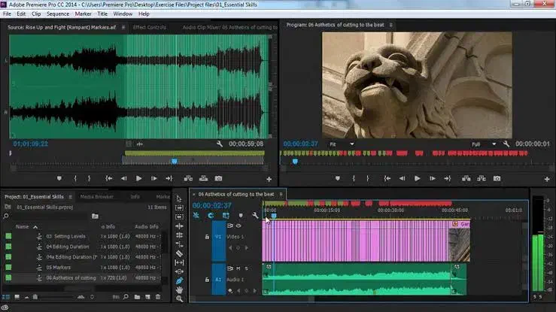Open the Full playback resolution dropdown
This screenshot has height=312, width=556.
click(483, 144)
